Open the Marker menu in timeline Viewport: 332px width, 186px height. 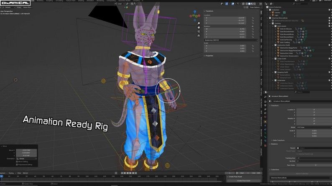pos(26,173)
